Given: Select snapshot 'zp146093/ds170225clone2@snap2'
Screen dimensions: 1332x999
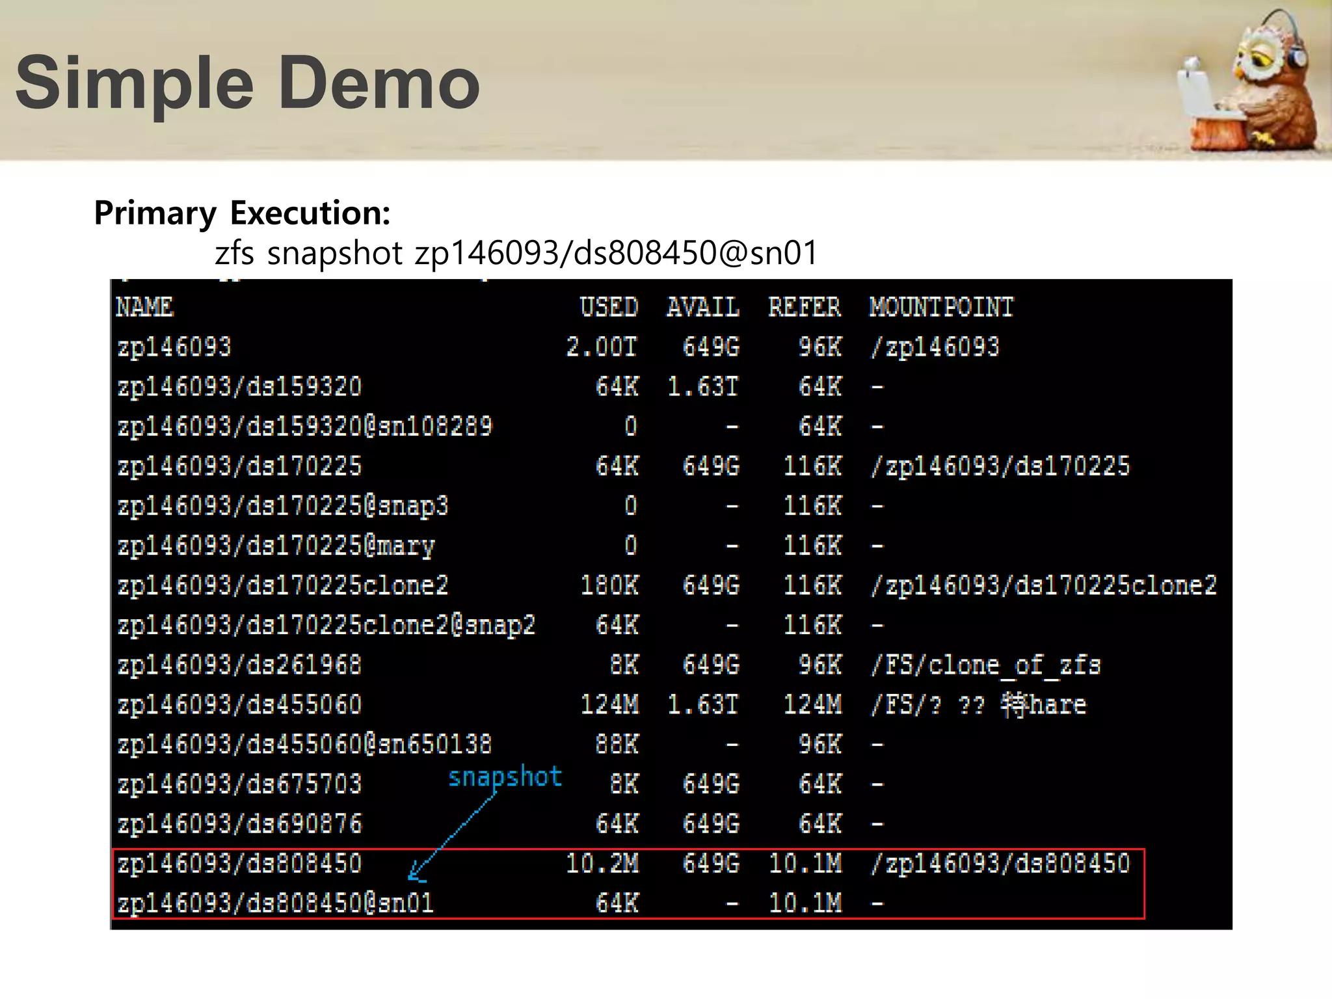Looking at the screenshot, I should tap(326, 625).
